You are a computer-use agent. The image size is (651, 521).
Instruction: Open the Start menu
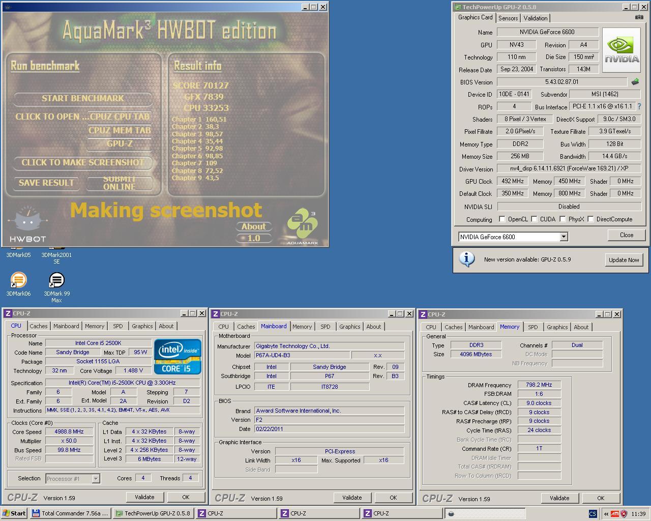(x=14, y=513)
